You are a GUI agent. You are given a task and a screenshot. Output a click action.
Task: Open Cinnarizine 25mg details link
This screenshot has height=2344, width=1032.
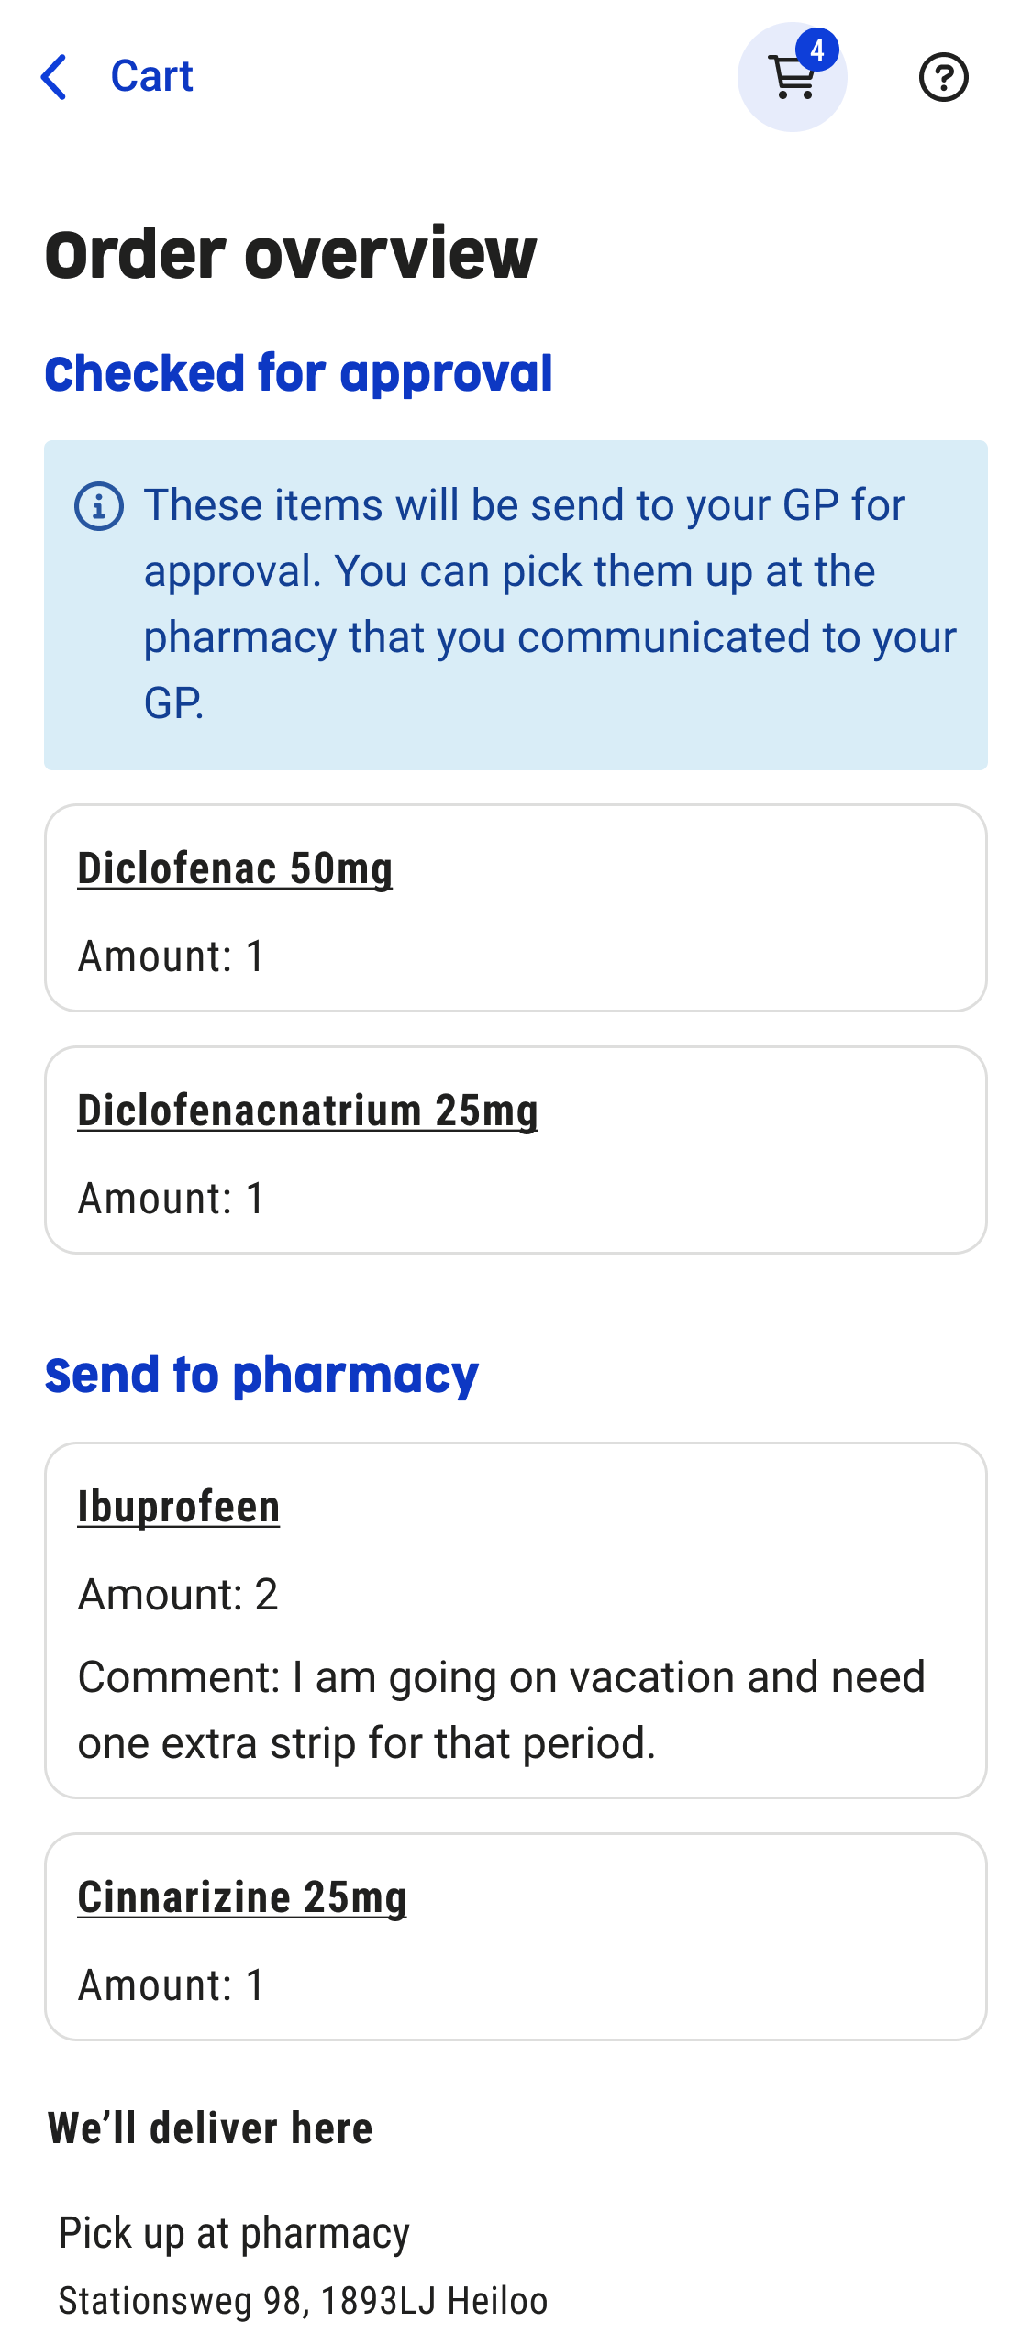242,1897
